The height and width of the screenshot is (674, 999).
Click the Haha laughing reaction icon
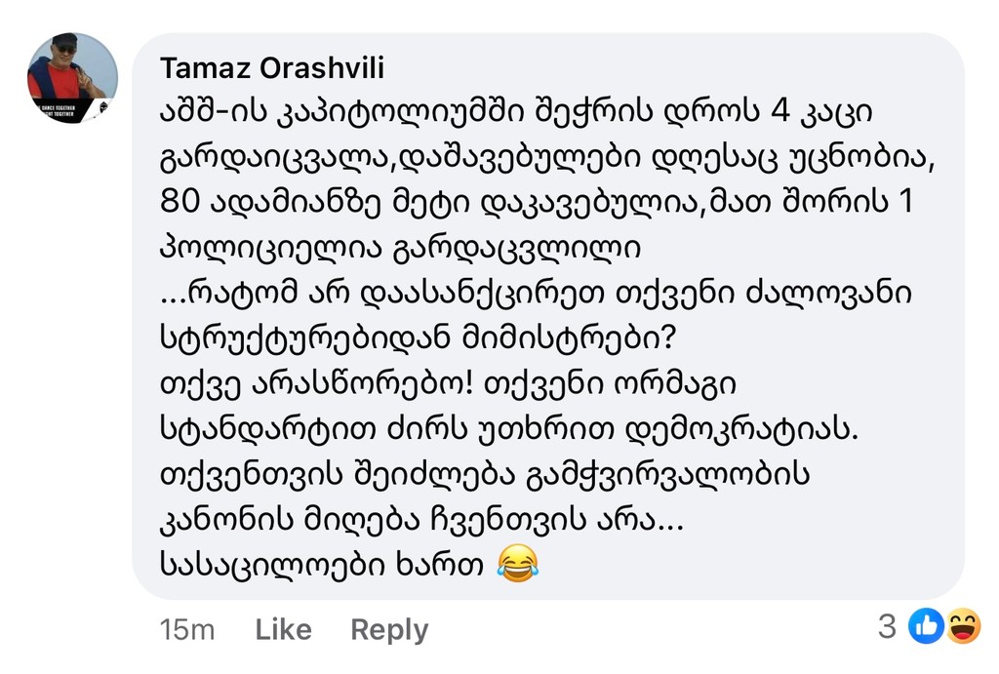(961, 627)
